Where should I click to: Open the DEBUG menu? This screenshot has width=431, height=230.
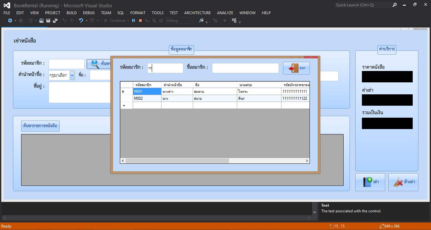(x=89, y=13)
